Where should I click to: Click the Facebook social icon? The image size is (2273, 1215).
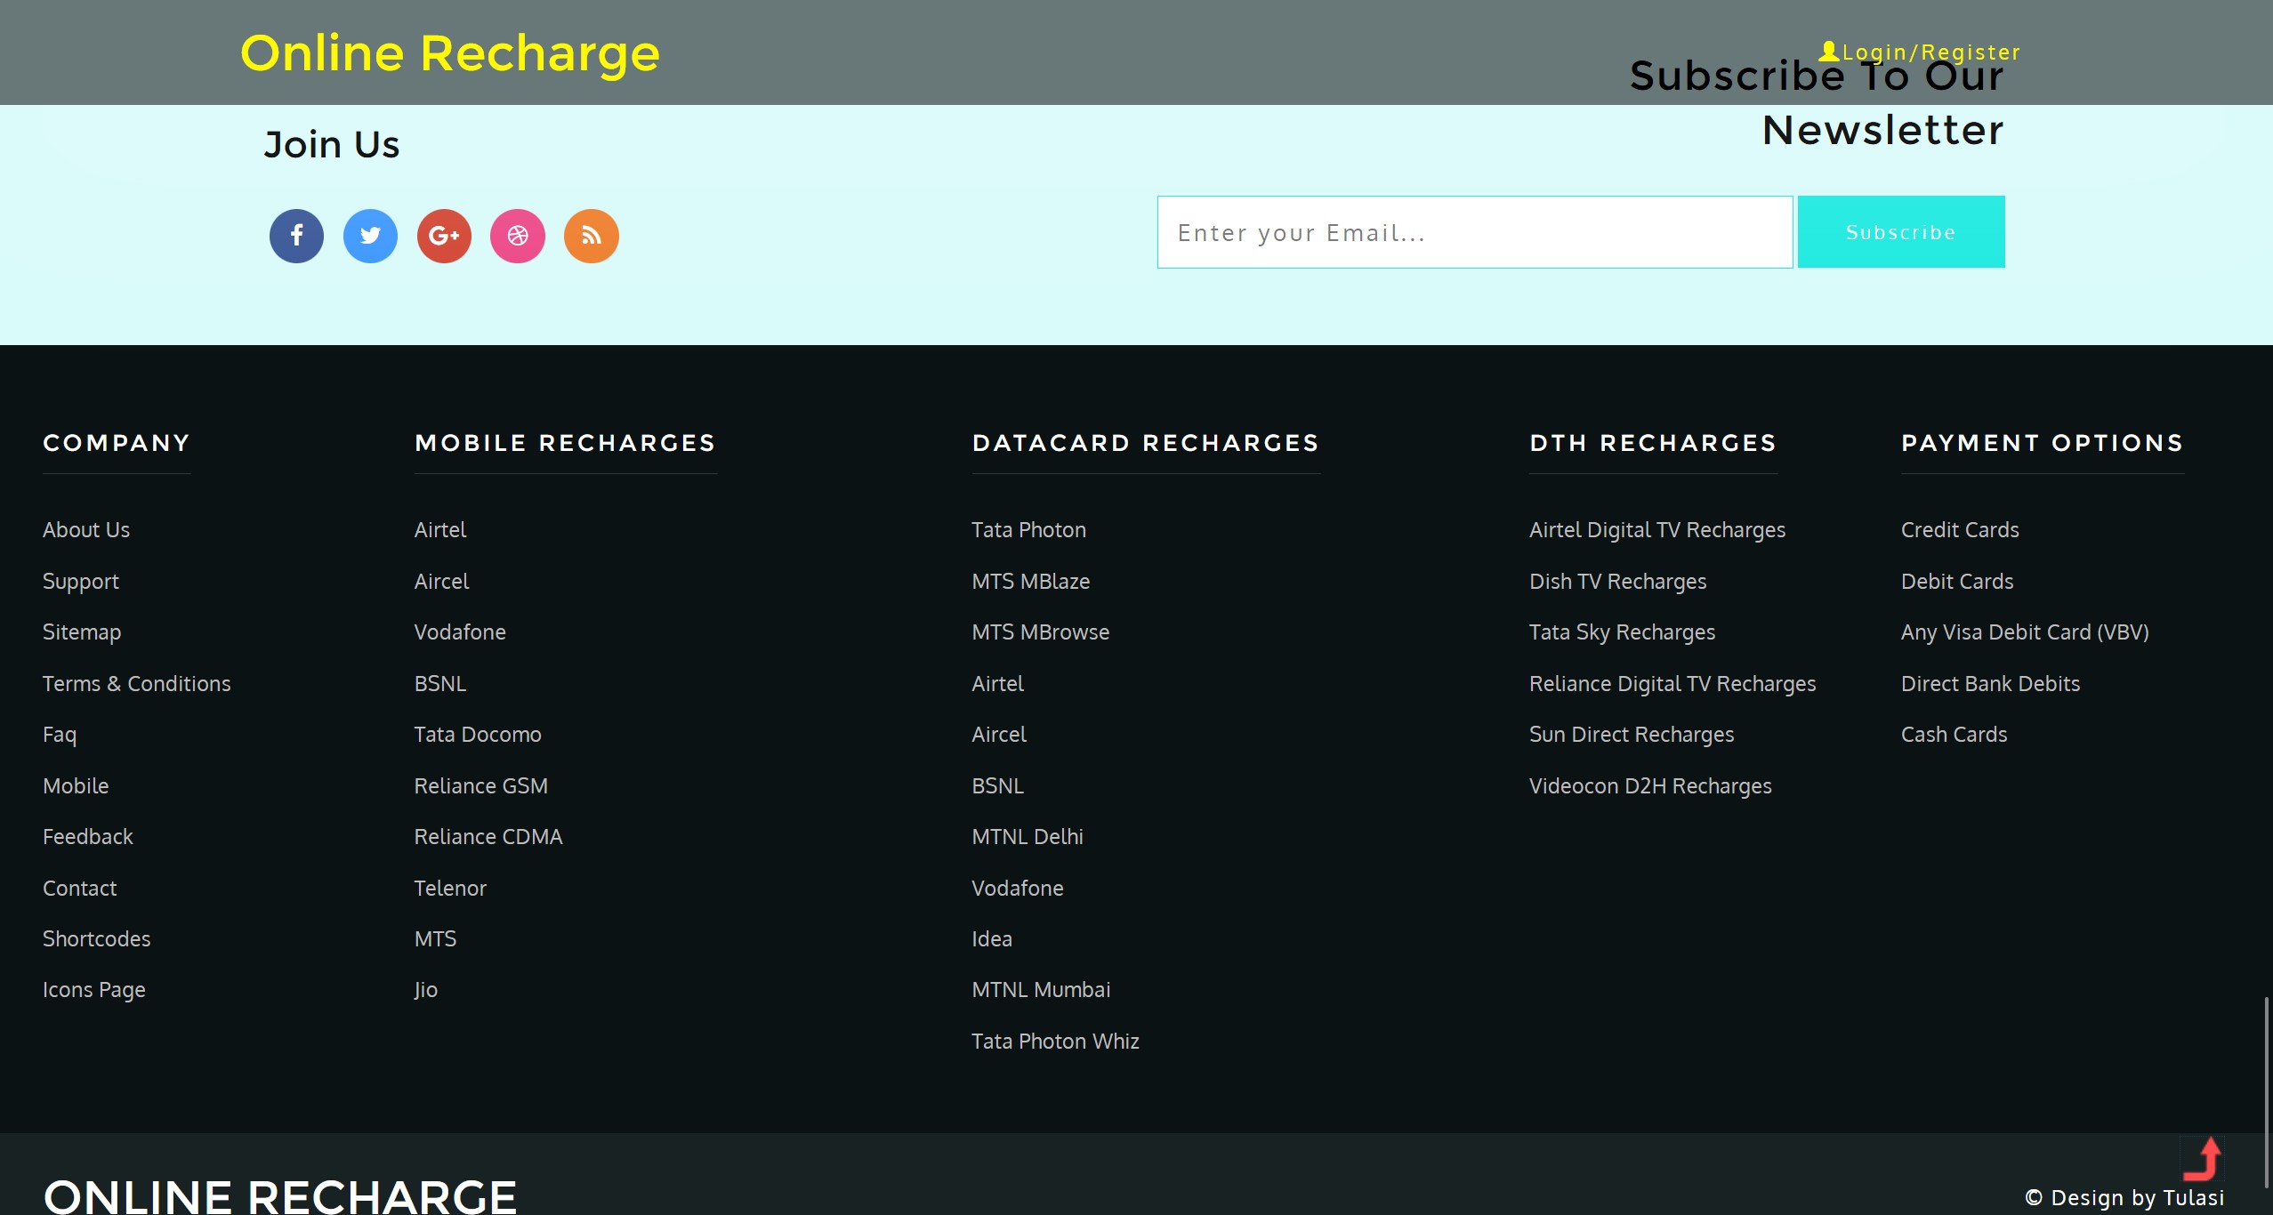coord(296,236)
